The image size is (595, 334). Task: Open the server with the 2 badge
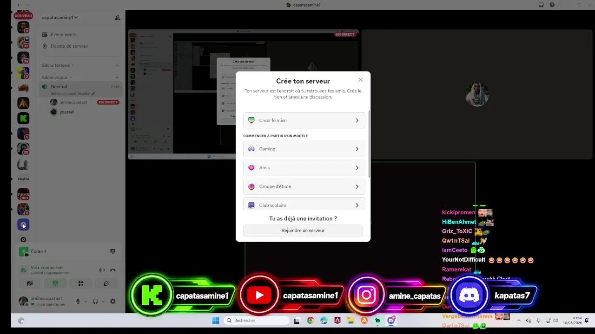point(23,73)
